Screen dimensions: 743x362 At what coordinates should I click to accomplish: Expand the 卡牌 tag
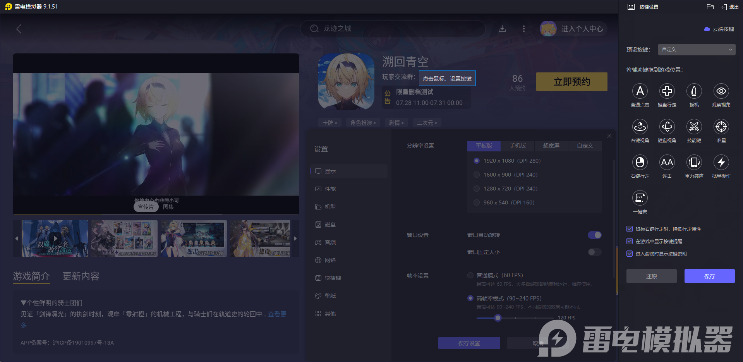(330, 123)
